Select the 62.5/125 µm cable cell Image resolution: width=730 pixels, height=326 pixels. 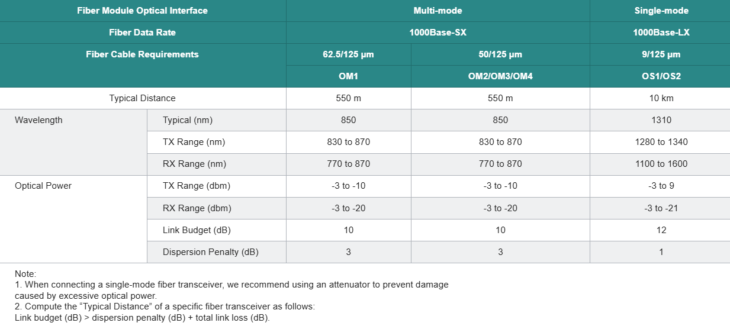pyautogui.click(x=348, y=54)
